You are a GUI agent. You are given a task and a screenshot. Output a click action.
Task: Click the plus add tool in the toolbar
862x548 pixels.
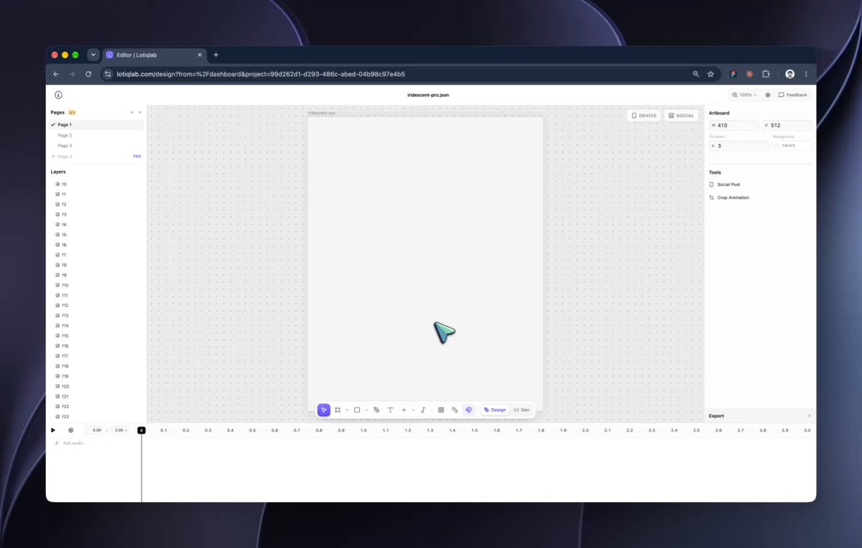403,410
